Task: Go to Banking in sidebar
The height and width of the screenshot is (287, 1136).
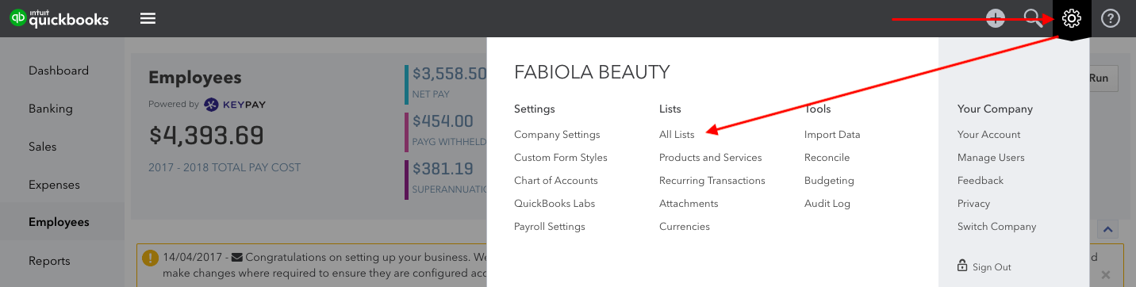Action: coord(51,109)
